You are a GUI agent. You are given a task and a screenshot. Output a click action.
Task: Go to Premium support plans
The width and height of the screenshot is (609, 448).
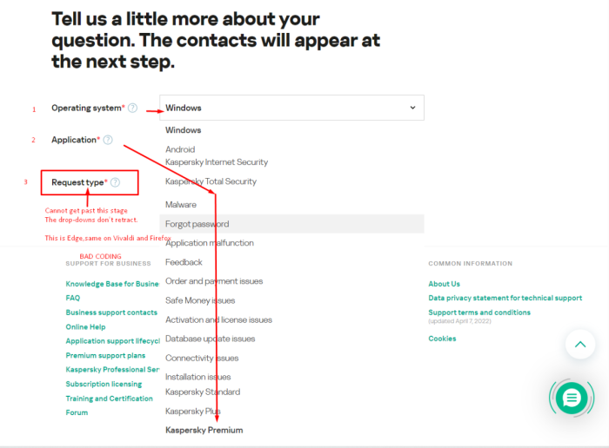click(x=105, y=356)
